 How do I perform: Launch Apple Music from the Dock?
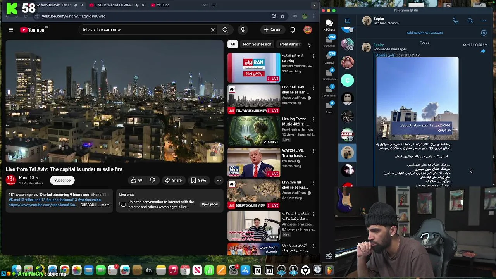(173, 270)
